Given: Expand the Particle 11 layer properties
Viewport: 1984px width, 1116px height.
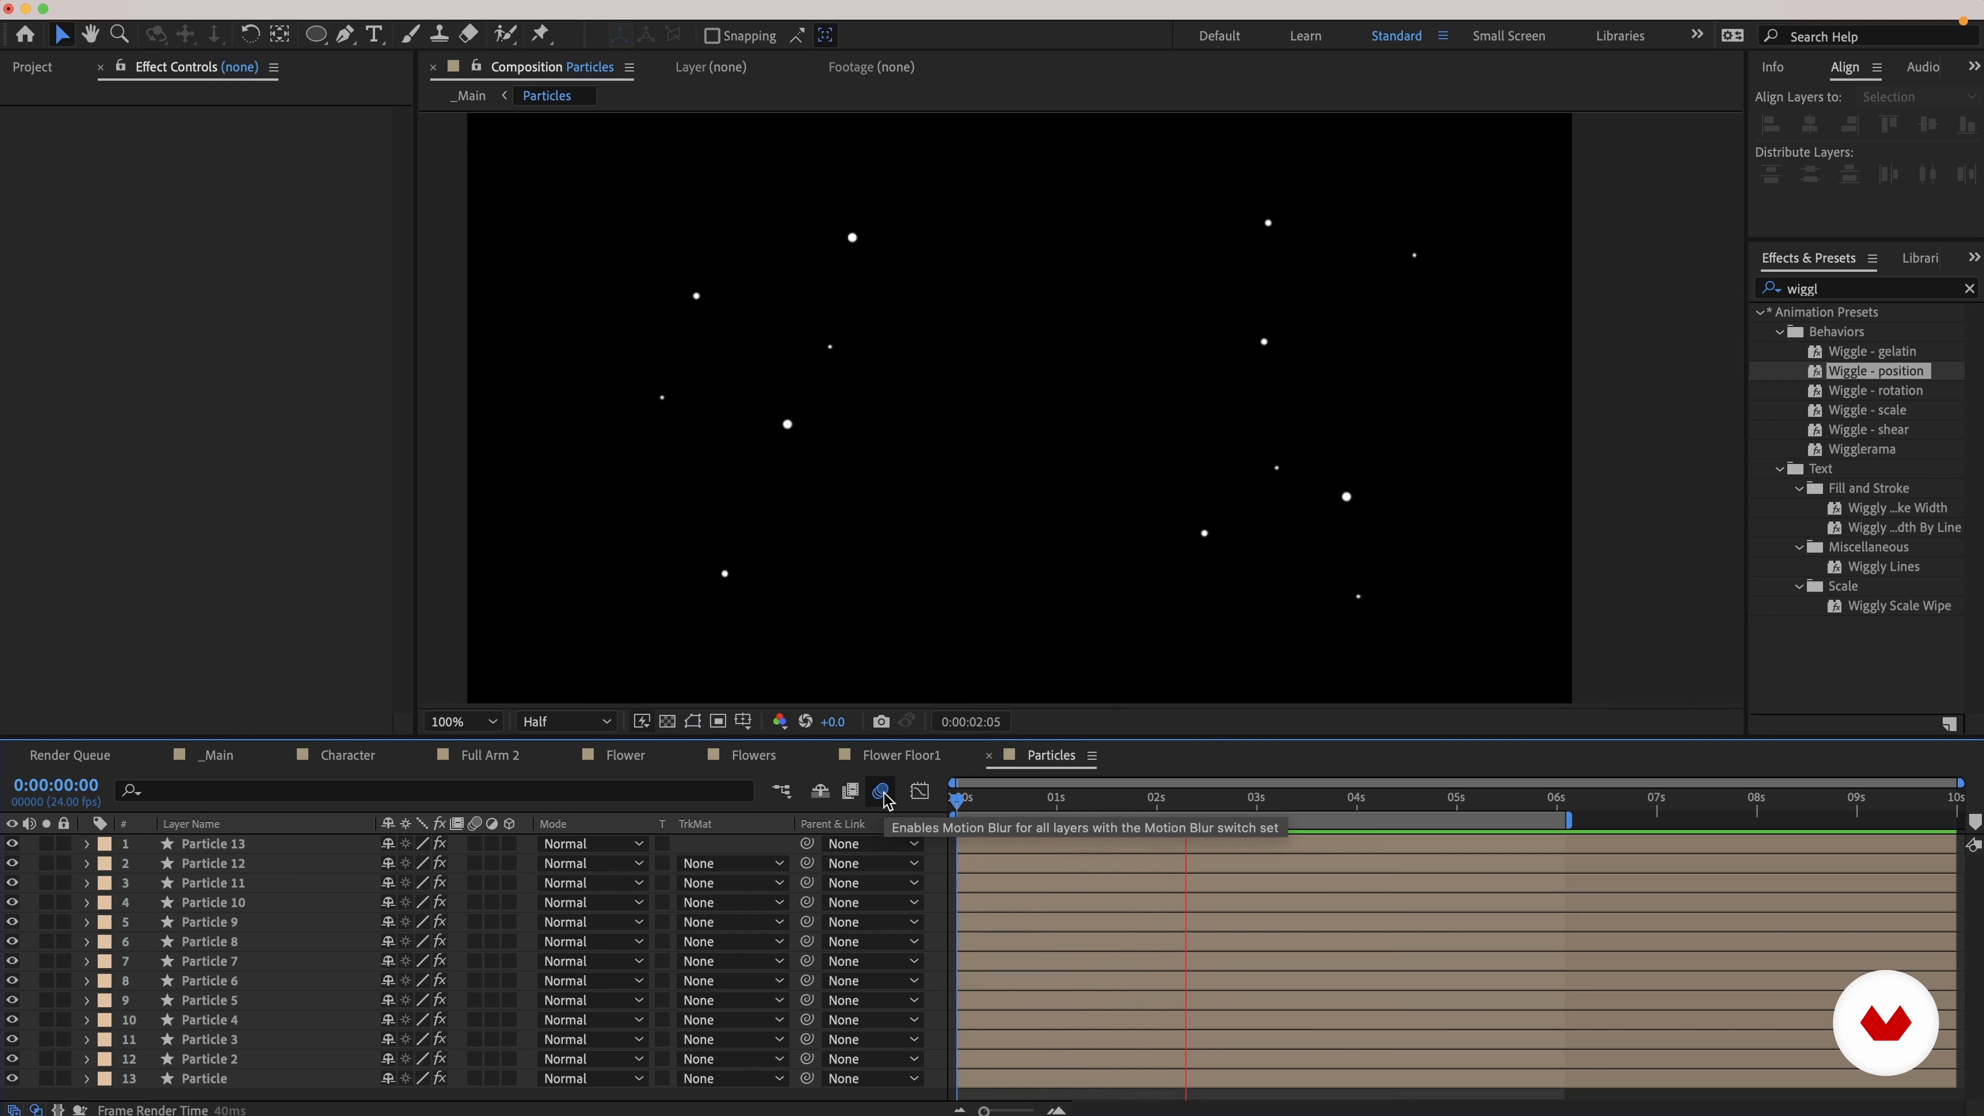Looking at the screenshot, I should coord(86,884).
